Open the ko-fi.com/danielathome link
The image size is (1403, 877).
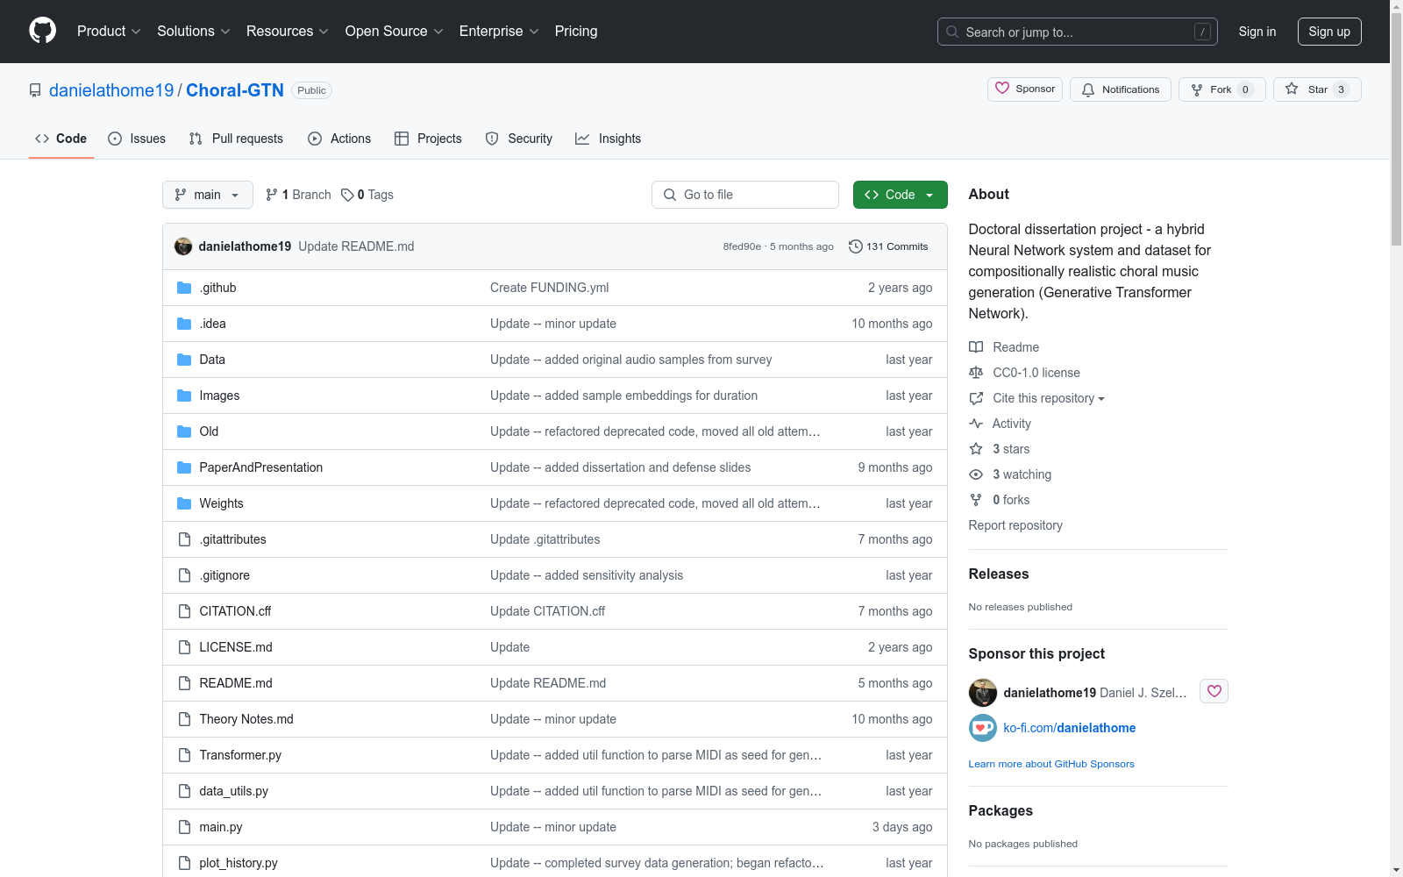1070,728
